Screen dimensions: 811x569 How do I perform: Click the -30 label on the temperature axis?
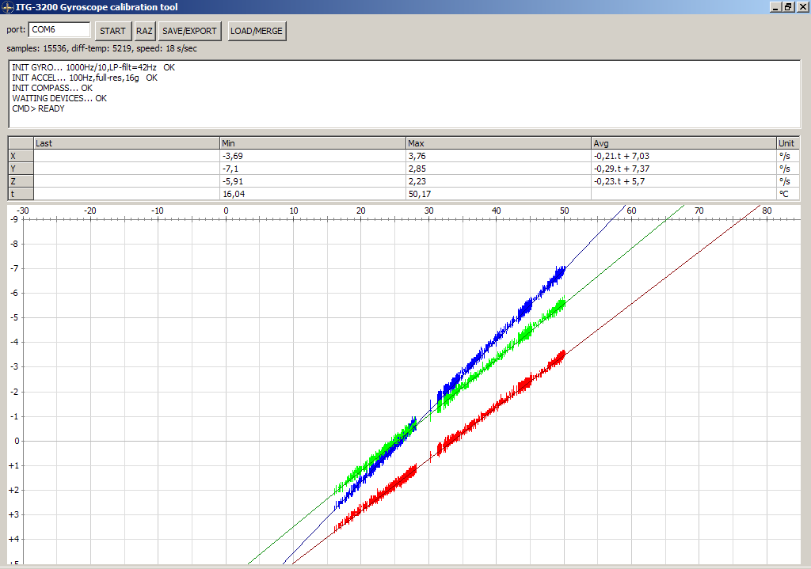point(23,211)
